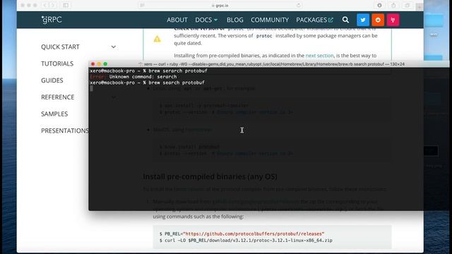Open the PACKAGES external link
Screen dimensions: 452x254
pos(314,20)
